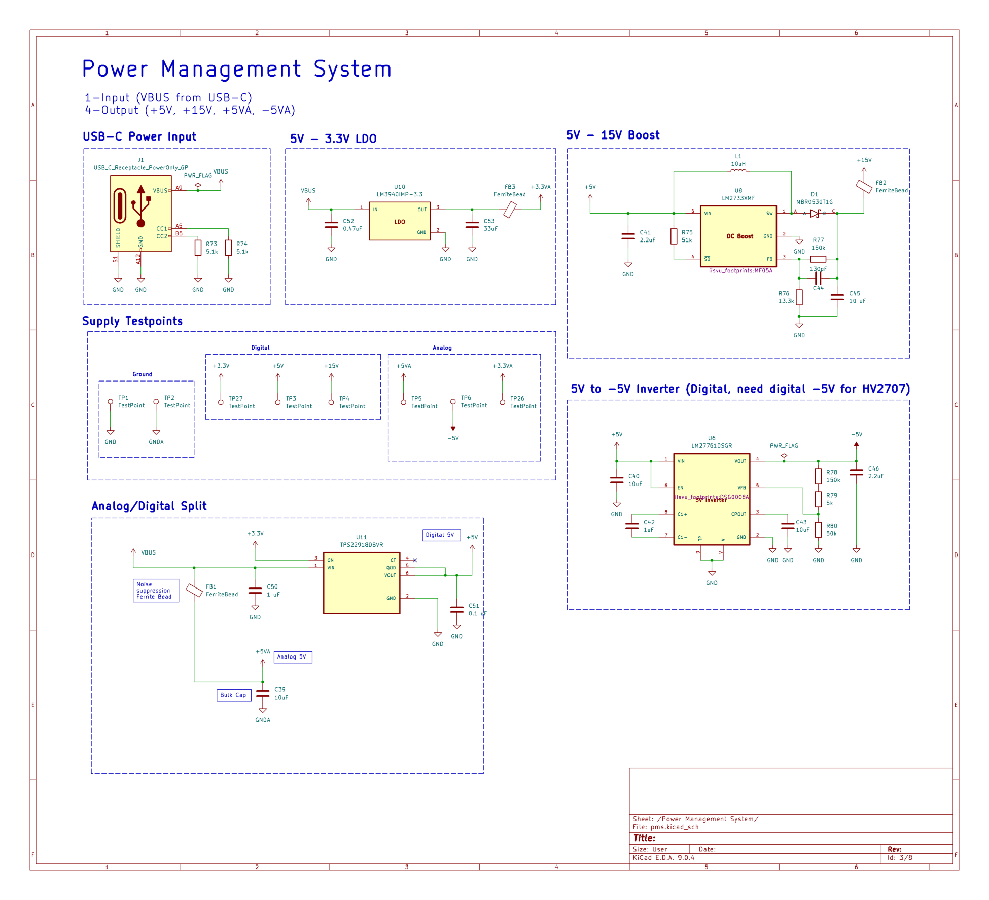Click the TP2 test point circle
The height and width of the screenshot is (900, 989).
tap(156, 402)
